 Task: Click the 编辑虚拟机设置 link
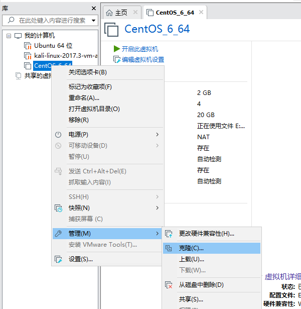[x=143, y=59]
